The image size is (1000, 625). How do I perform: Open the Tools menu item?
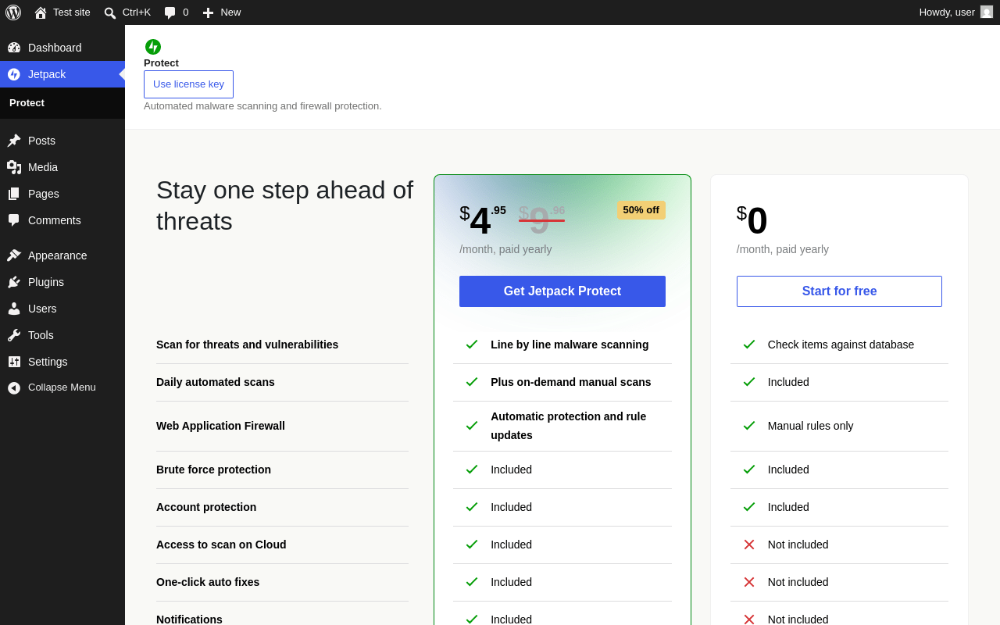(62, 335)
